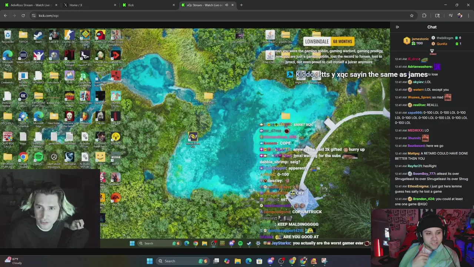Image resolution: width=474 pixels, height=267 pixels.
Task: Close the Home / X tab
Action: (115, 5)
